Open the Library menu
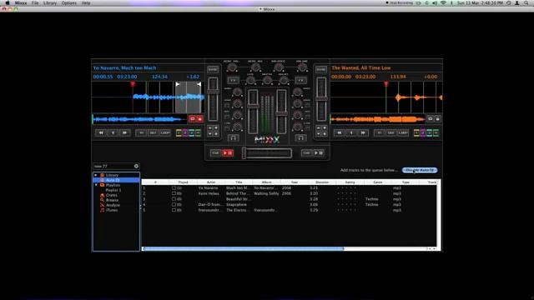This screenshot has width=534, height=300. pyautogui.click(x=50, y=3)
